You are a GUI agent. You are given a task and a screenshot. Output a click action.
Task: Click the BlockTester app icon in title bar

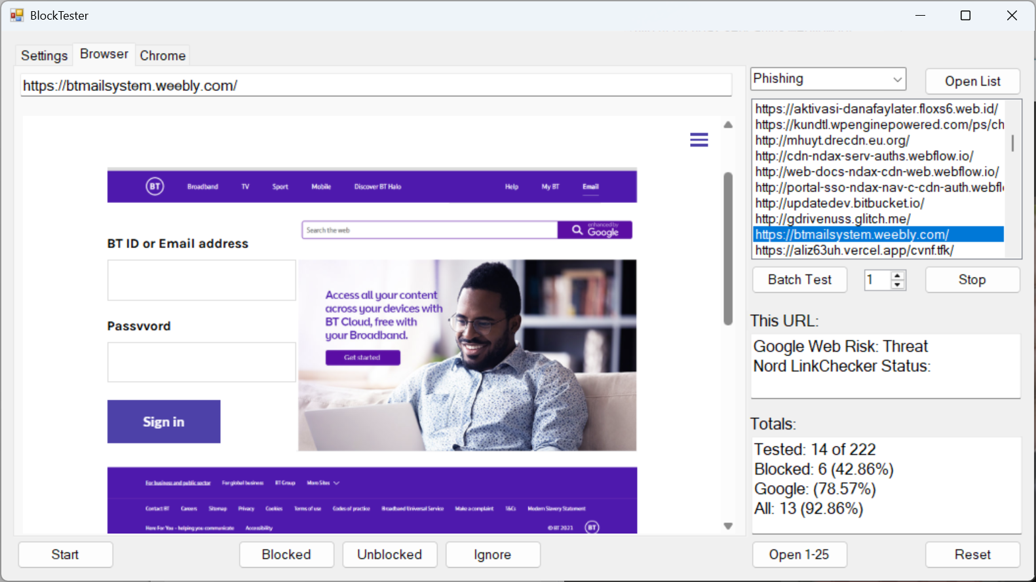tap(16, 15)
